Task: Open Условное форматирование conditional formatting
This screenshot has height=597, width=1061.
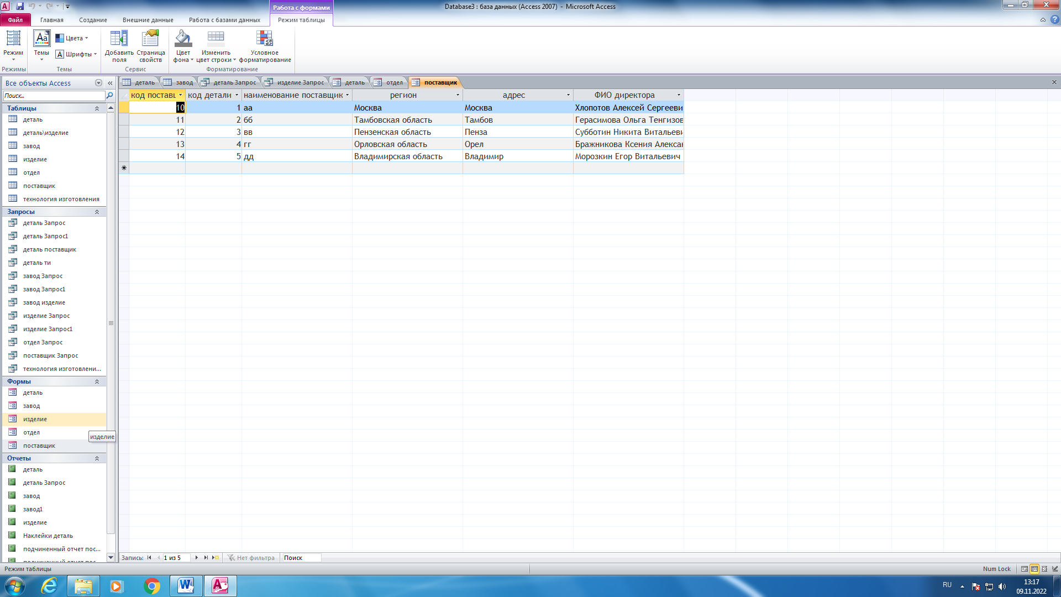Action: 265,46
